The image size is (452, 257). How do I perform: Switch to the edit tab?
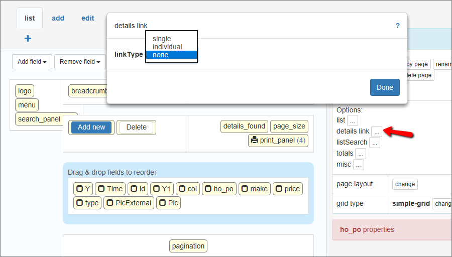click(87, 18)
